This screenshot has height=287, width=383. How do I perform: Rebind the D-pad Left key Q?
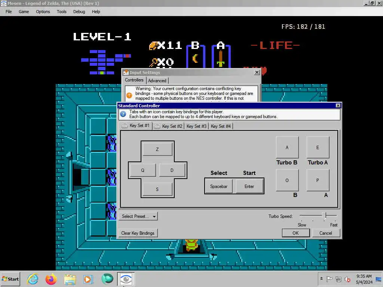coord(143,170)
